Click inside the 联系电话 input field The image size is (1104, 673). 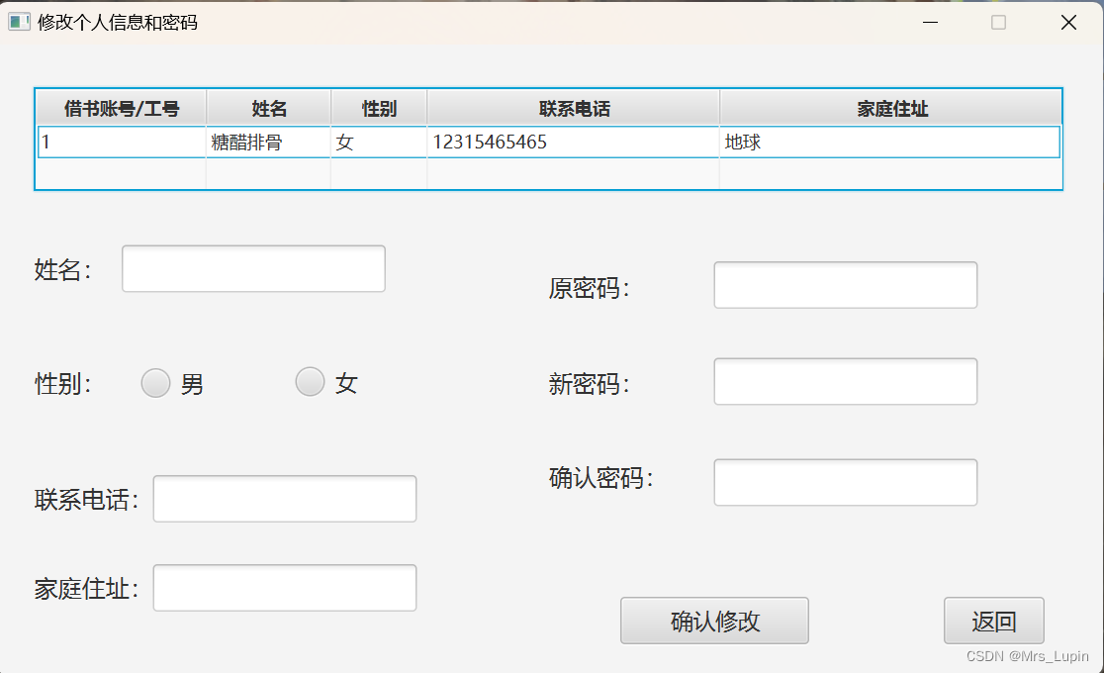point(284,499)
